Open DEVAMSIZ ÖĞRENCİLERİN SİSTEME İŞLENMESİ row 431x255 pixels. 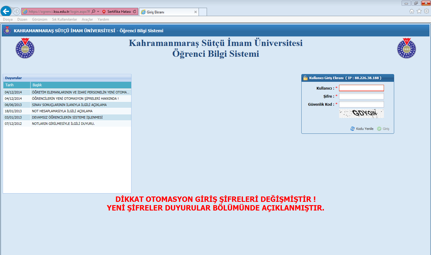coord(67,117)
